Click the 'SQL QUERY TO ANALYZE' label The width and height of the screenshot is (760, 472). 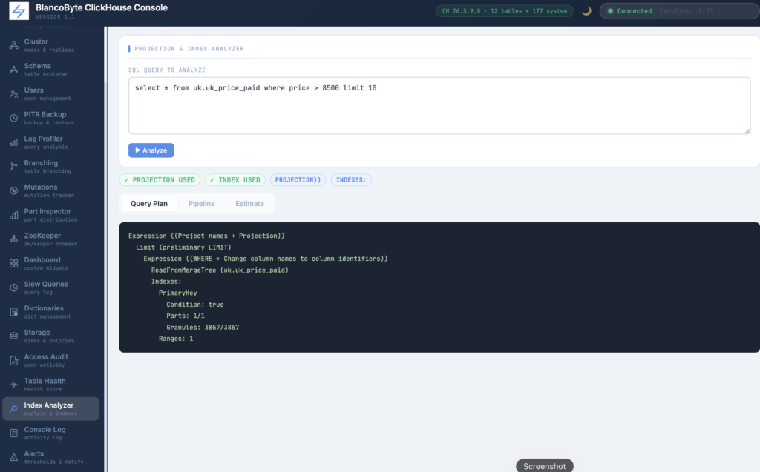pos(167,70)
